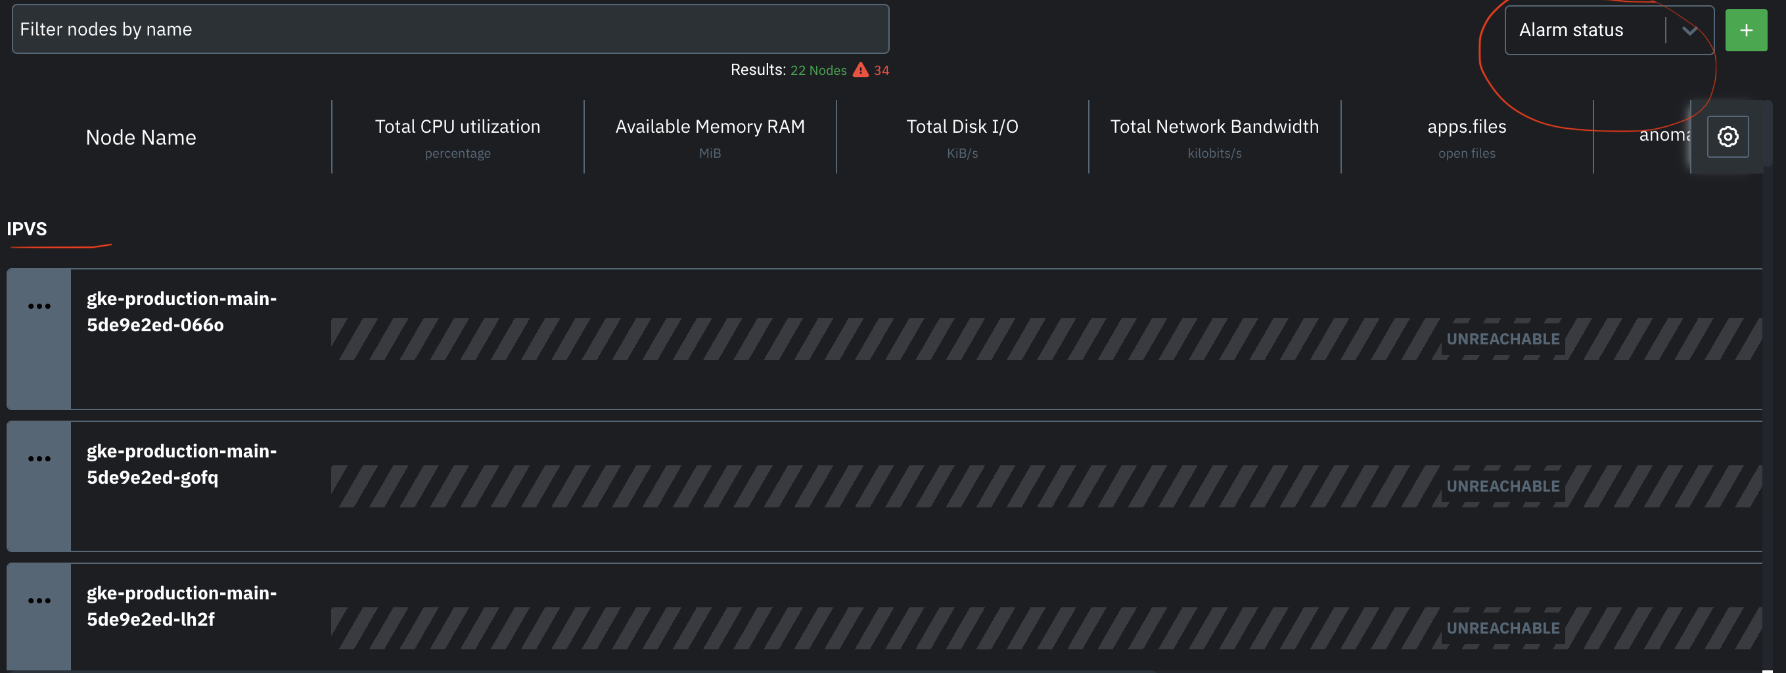
Task: Click the green plus icon to add a node
Action: (x=1747, y=30)
